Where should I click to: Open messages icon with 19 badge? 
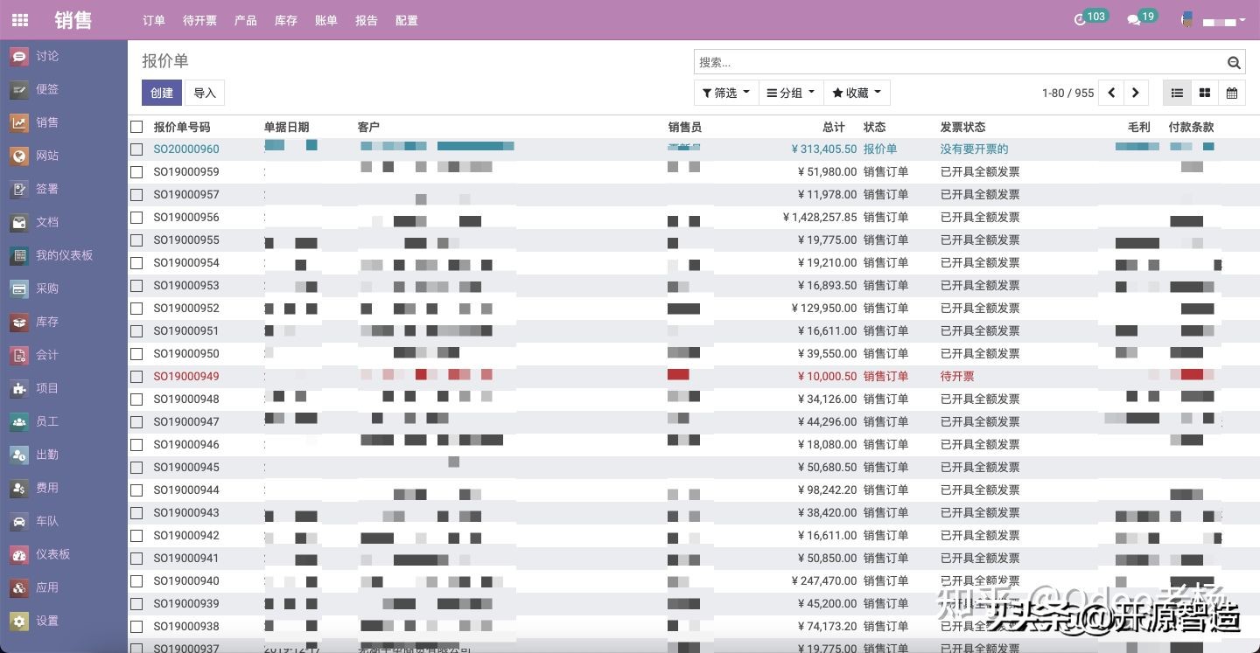1142,18
